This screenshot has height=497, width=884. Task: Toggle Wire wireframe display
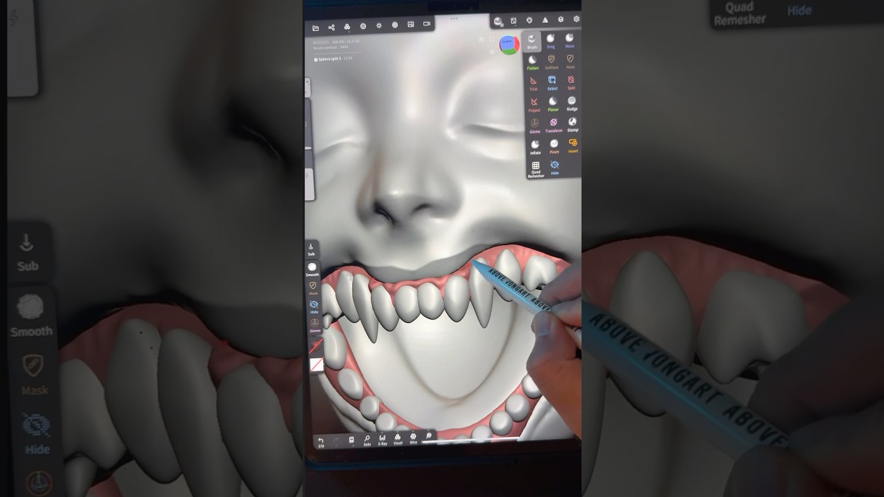413,438
